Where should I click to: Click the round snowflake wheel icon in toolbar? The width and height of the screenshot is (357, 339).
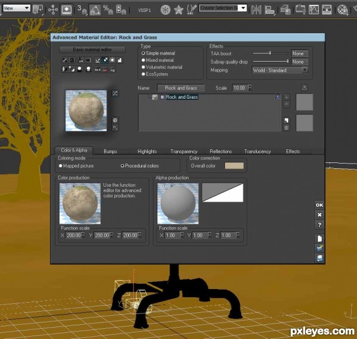[x=165, y=10]
